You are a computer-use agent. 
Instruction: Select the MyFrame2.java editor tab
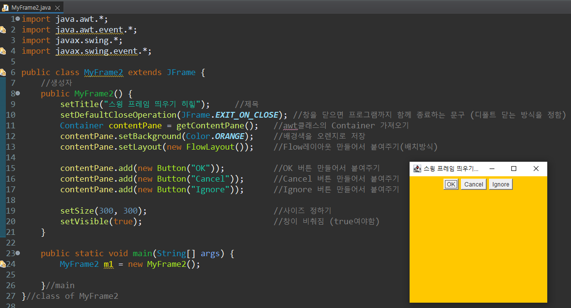(32, 7)
